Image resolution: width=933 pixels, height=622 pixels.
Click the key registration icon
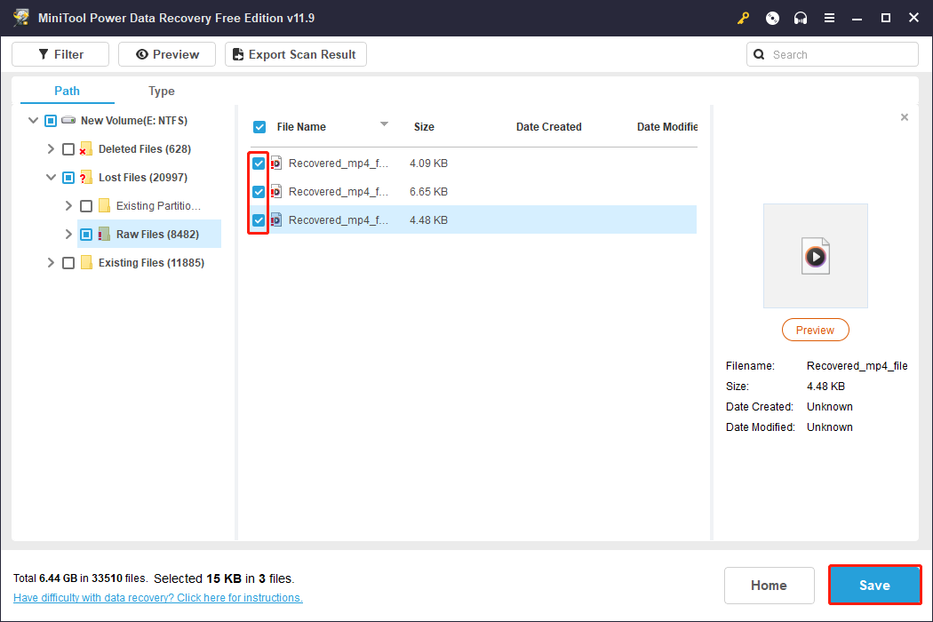point(743,19)
